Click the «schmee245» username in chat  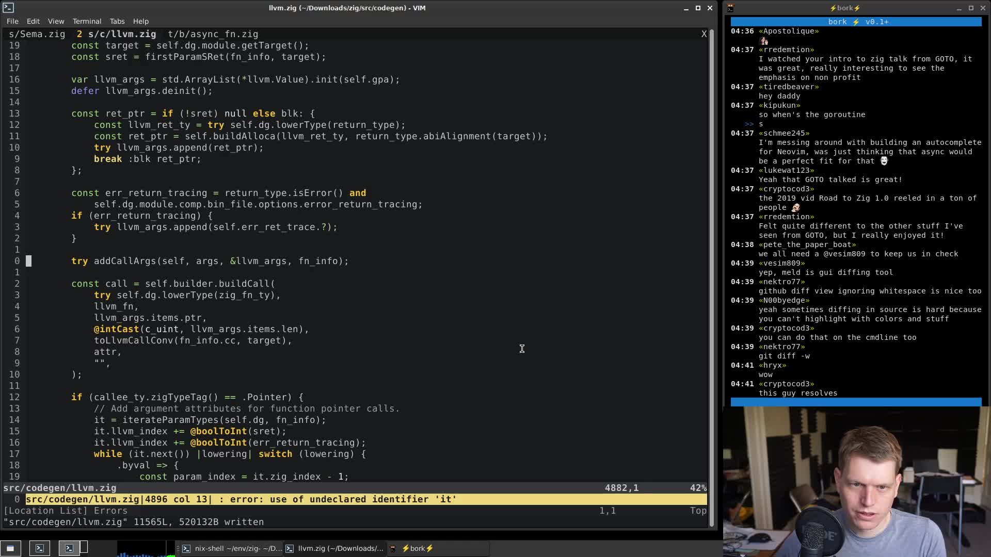pos(784,133)
